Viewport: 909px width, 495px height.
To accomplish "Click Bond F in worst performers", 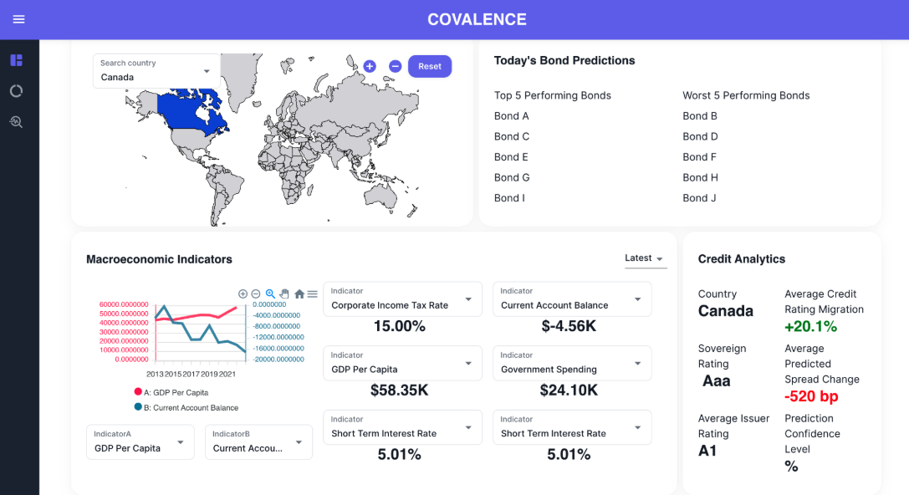I will tap(699, 157).
